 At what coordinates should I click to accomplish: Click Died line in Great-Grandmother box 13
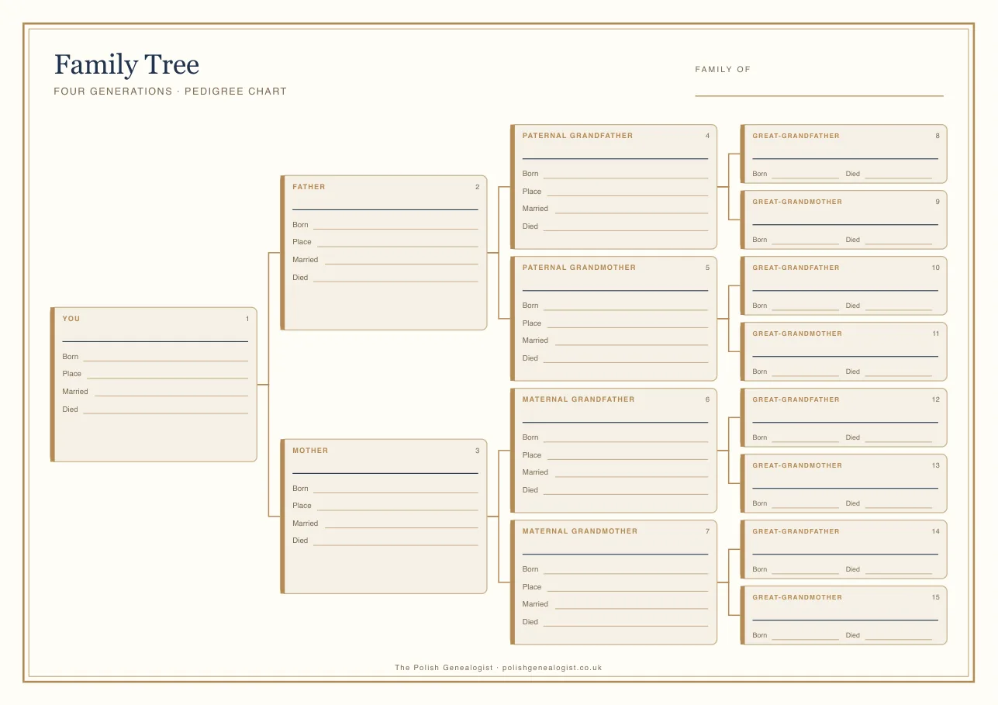click(x=898, y=508)
